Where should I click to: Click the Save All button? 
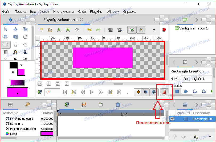[77, 30]
